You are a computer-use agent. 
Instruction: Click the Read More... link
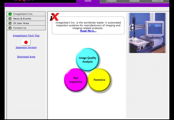point(88,31)
